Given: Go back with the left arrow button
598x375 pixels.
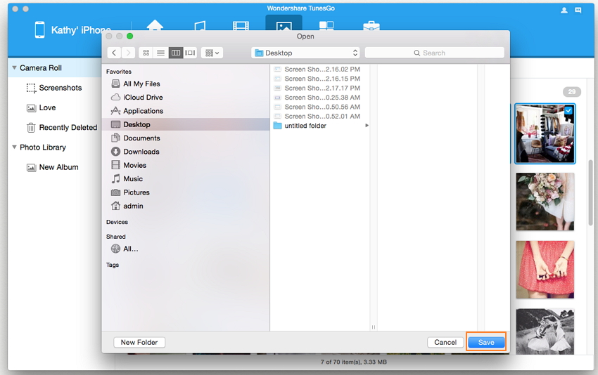Looking at the screenshot, I should tap(113, 53).
